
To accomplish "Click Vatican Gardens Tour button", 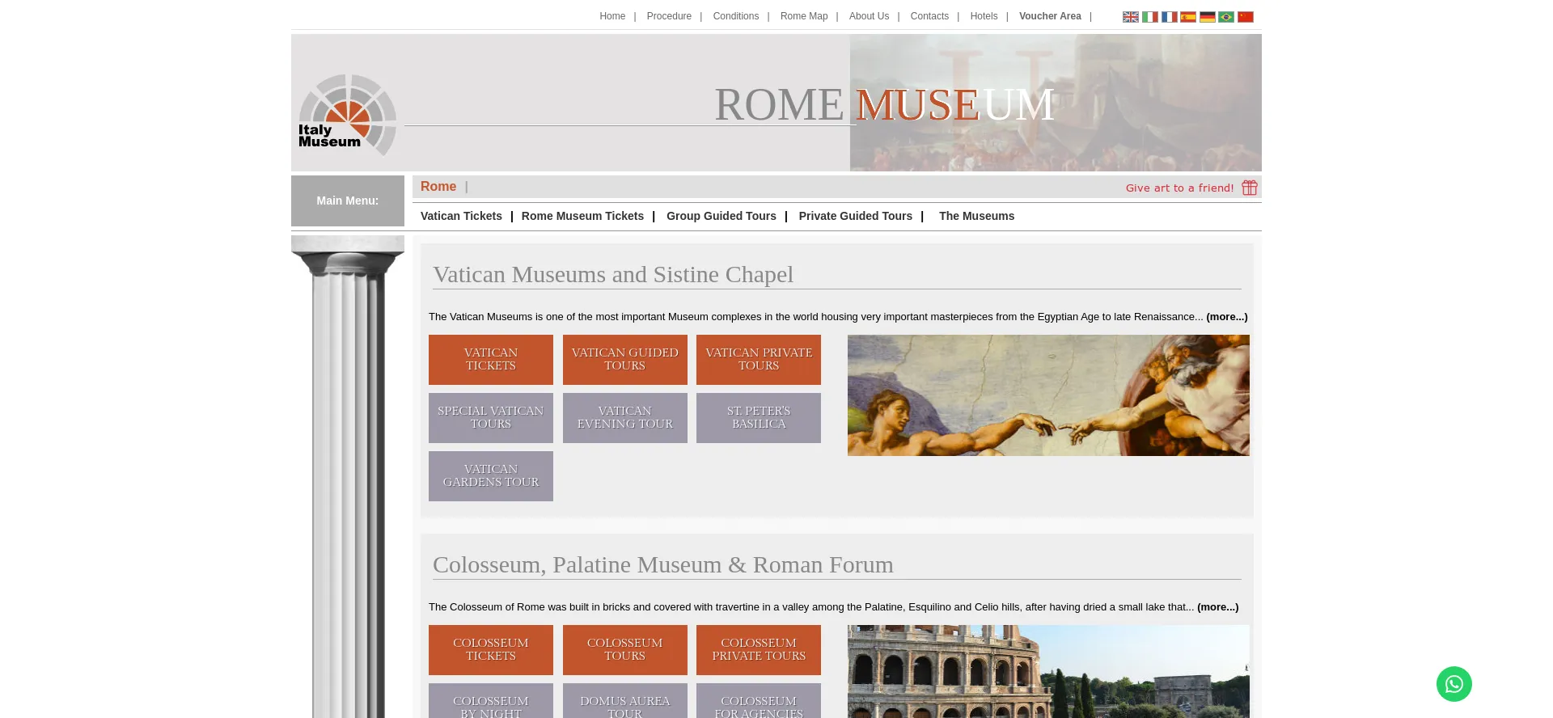I will [491, 476].
